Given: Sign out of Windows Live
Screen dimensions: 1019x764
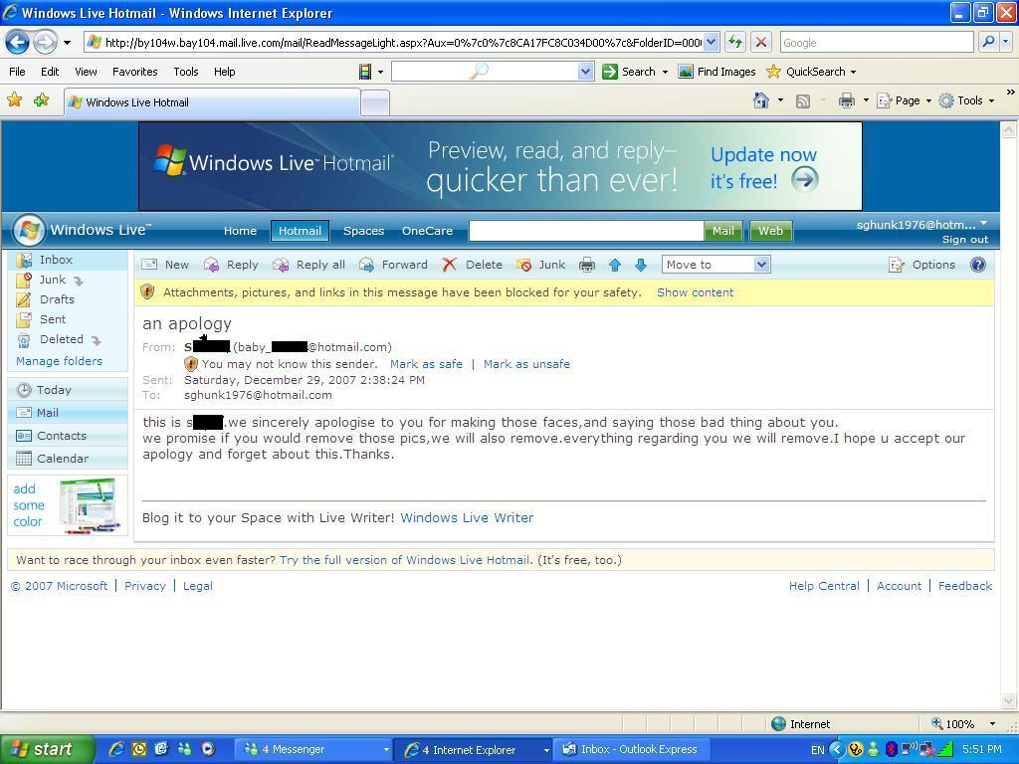Looking at the screenshot, I should pos(965,239).
